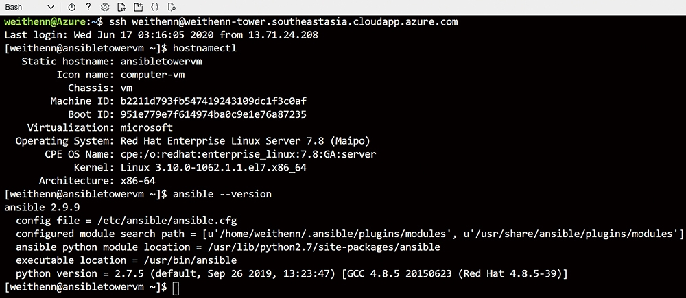The image size is (686, 298).
Task: Click the hostnamectl command in terminal
Action: point(204,48)
